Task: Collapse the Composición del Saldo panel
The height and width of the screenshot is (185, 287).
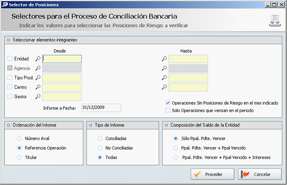Action: [166, 125]
